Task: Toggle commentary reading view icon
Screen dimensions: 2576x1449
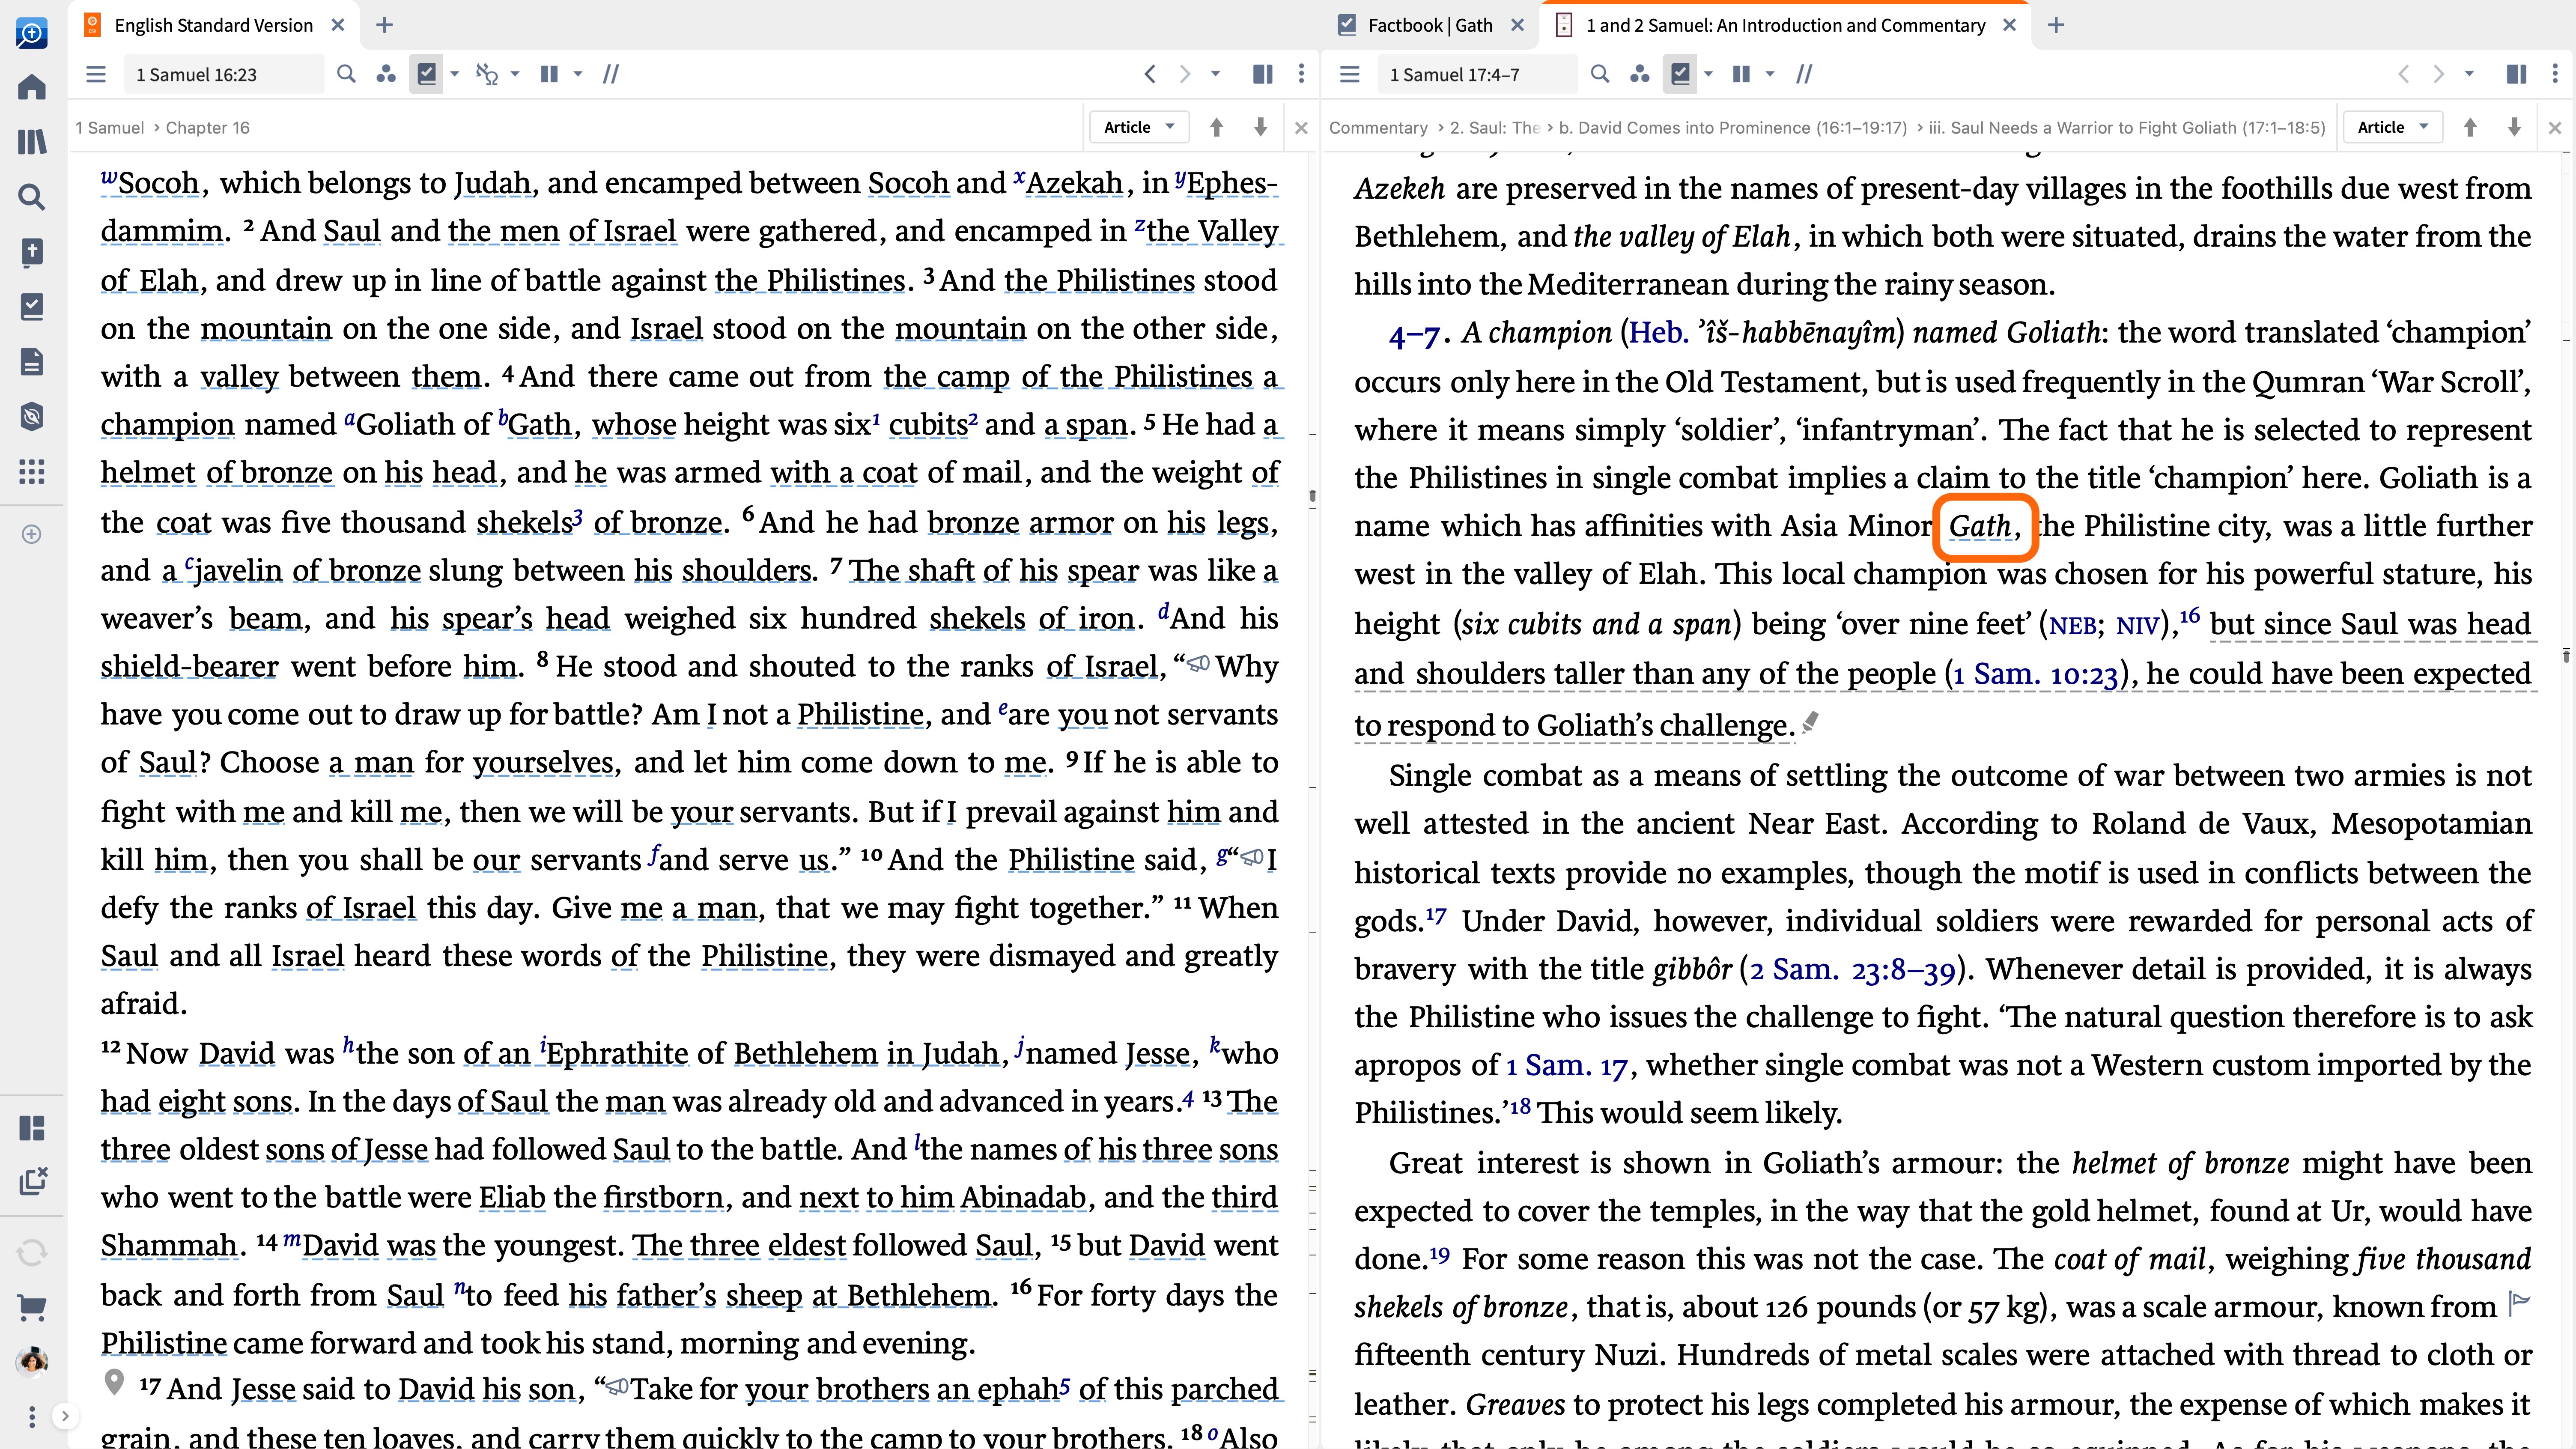Action: 2517,74
